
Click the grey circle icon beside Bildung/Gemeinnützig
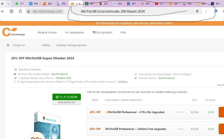pos(136,74)
